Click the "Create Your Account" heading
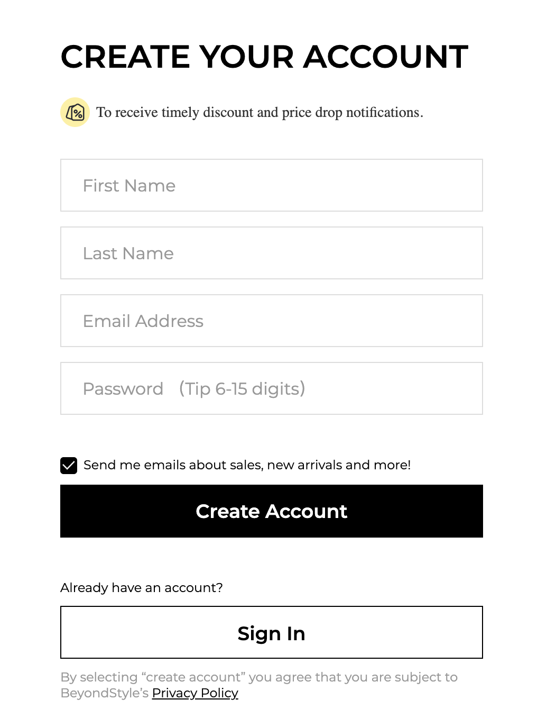 click(x=264, y=57)
